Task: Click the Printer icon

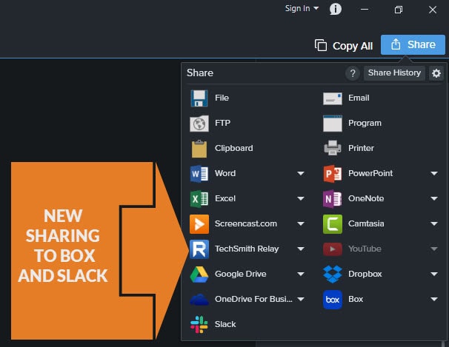Action: pos(333,148)
